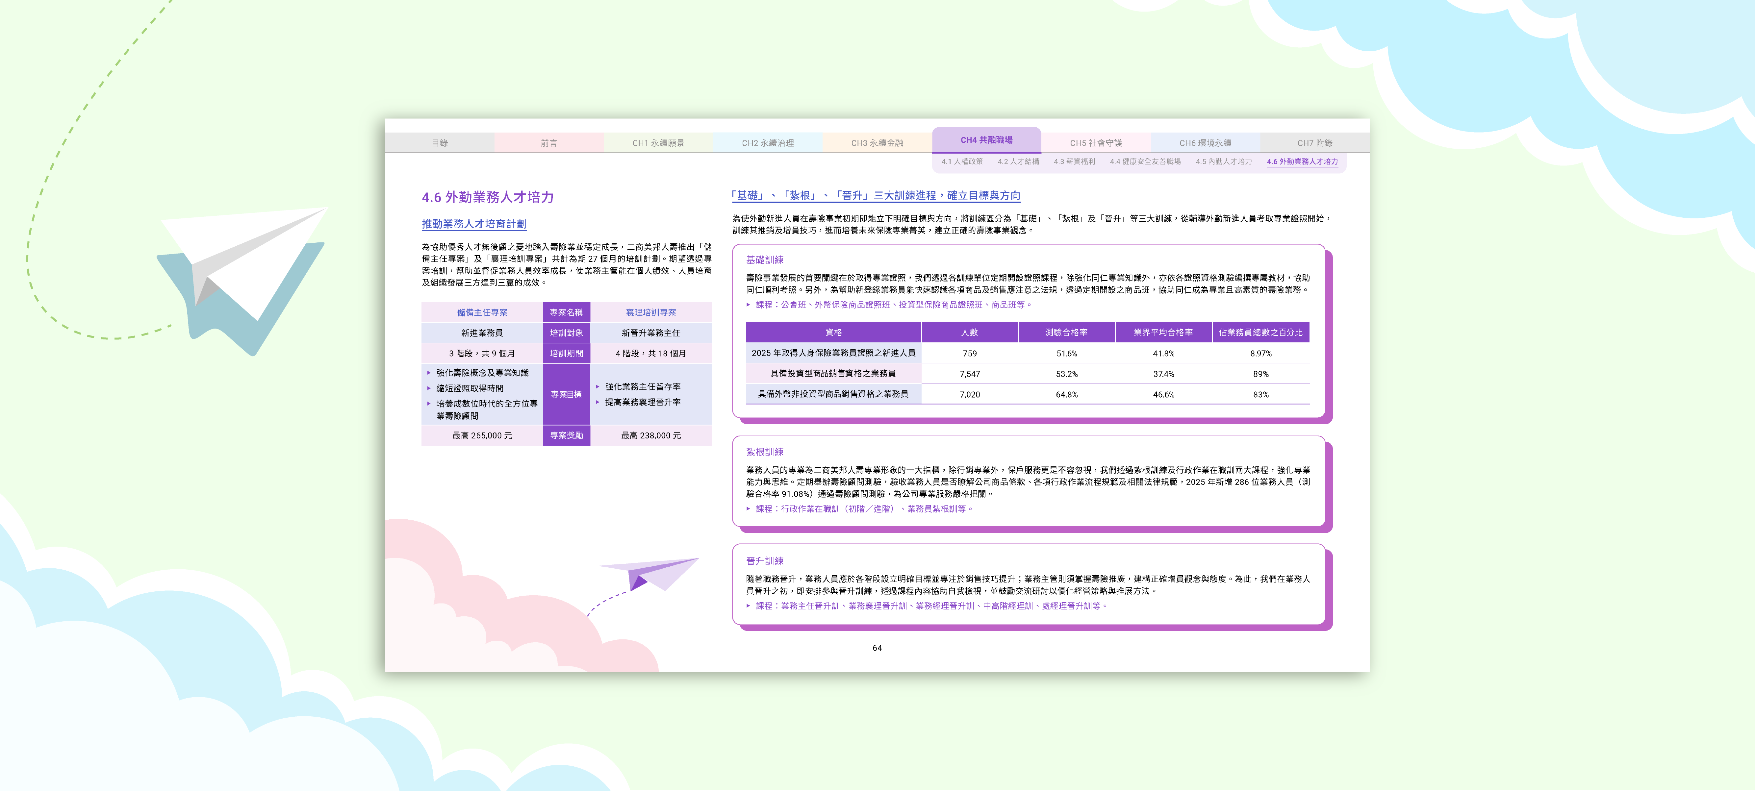Click the 專案目標 purple cell
The image size is (1755, 791).
(x=566, y=394)
